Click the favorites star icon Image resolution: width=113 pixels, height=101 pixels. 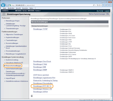click(x=108, y=5)
